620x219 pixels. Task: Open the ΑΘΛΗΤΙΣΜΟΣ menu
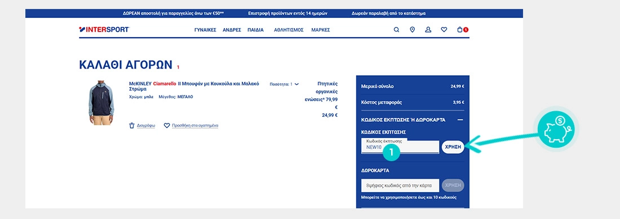(289, 30)
